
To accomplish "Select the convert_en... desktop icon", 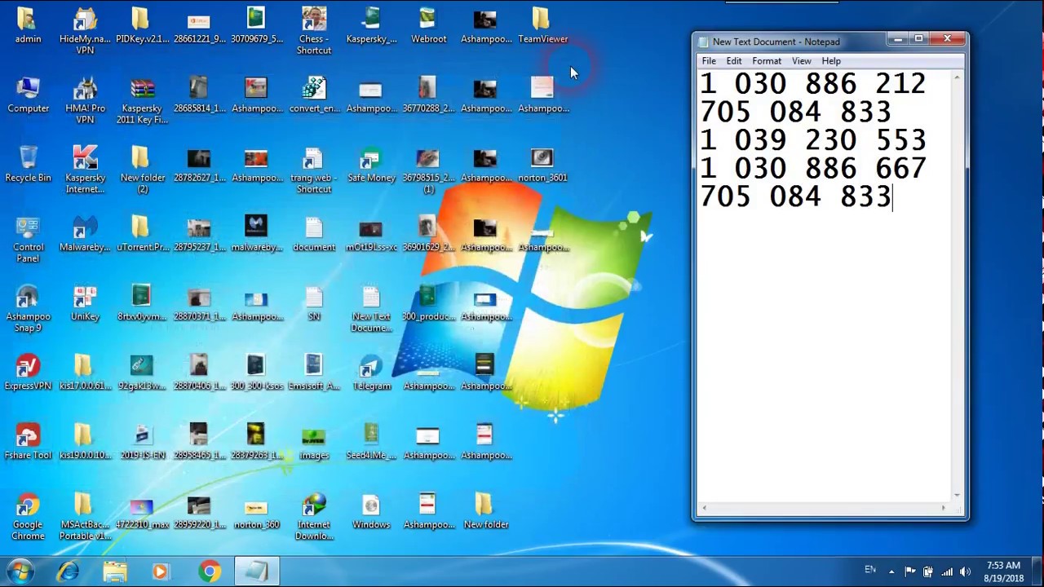I will point(314,95).
